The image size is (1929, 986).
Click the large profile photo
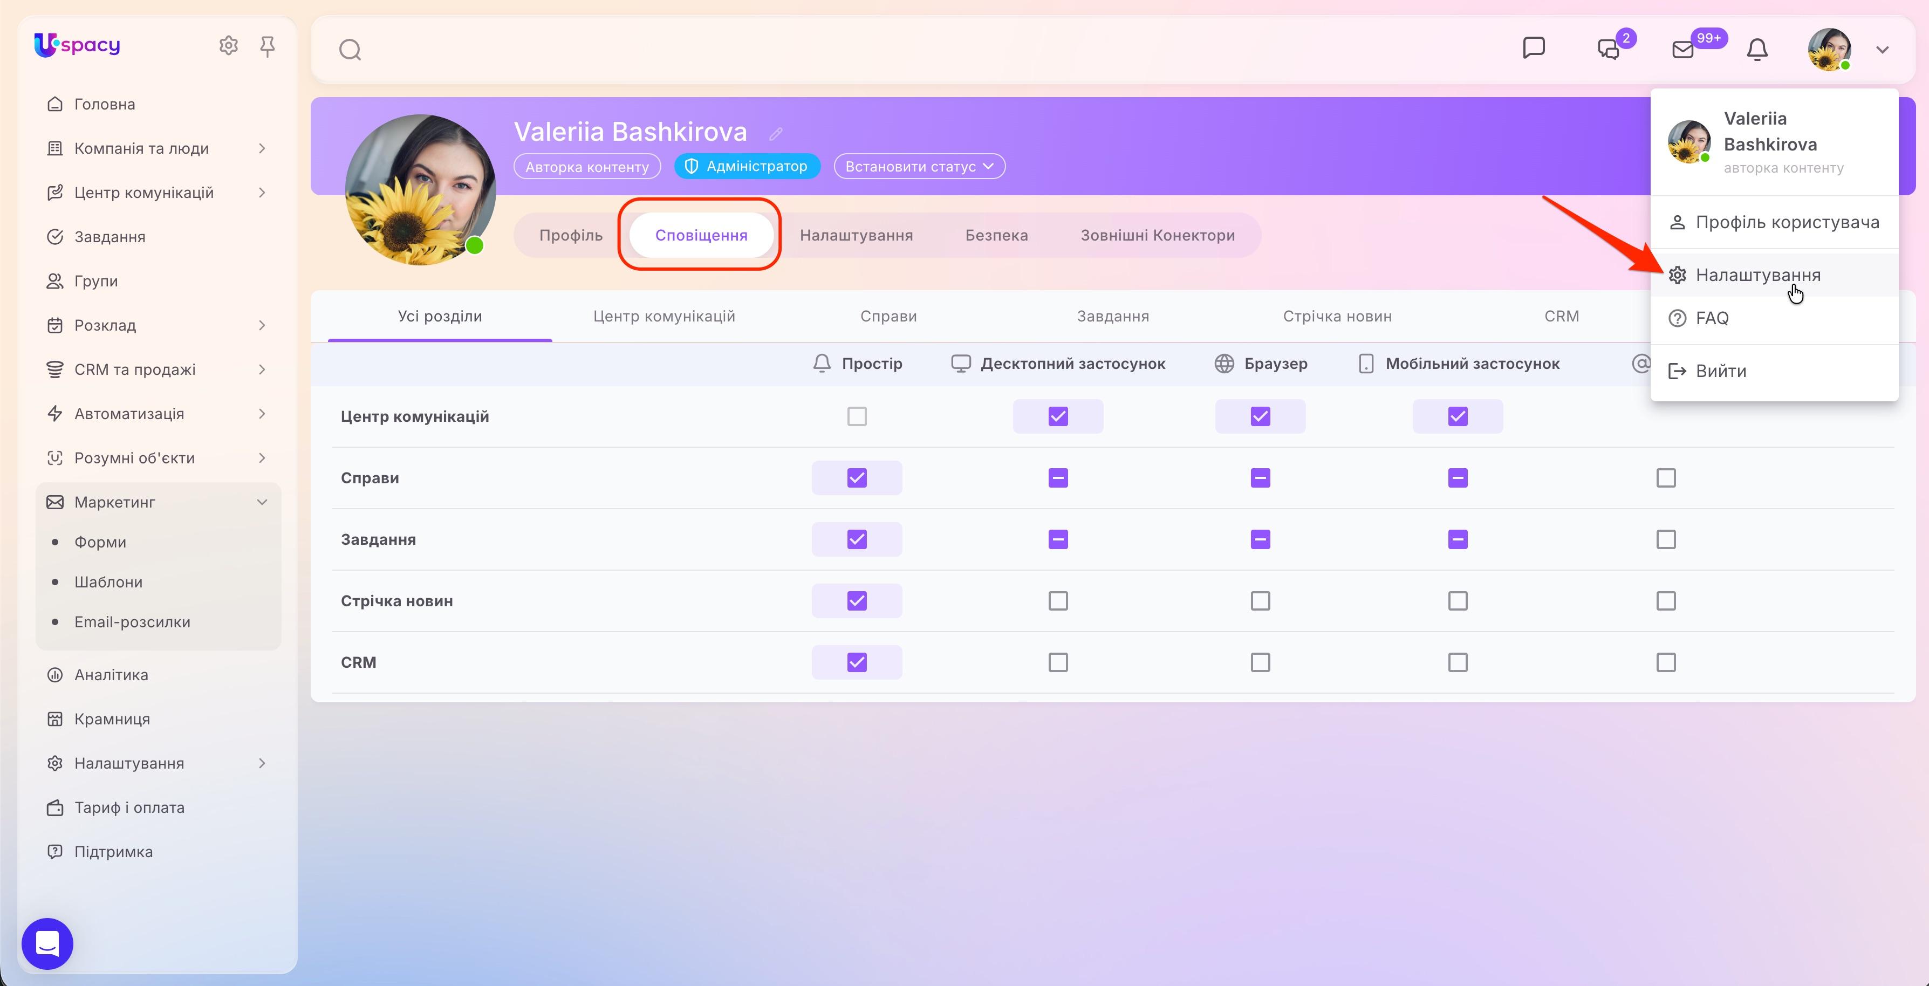420,189
